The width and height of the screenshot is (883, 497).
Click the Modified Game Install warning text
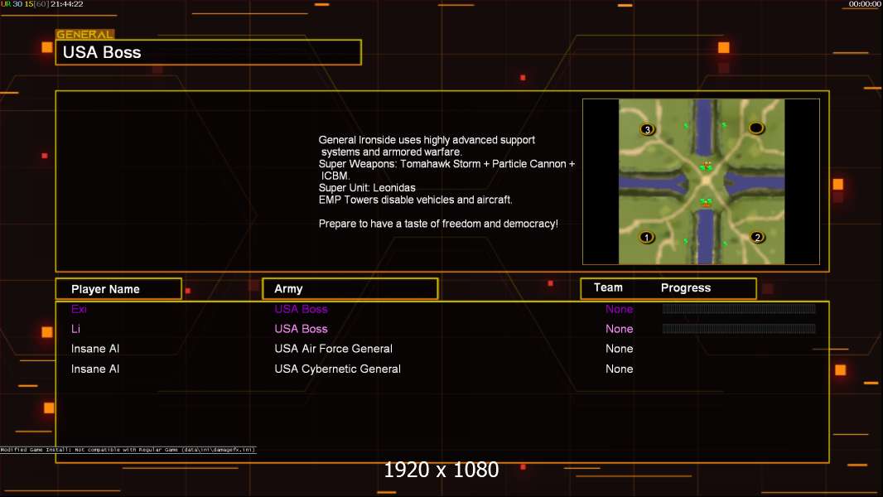pyautogui.click(x=128, y=450)
